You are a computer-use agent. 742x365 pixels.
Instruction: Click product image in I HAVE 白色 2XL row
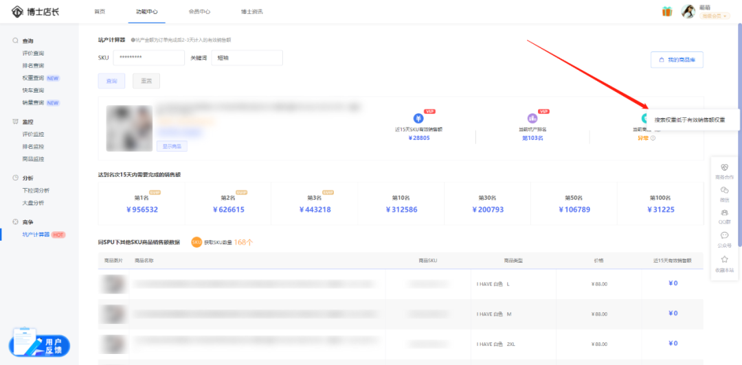click(x=112, y=344)
